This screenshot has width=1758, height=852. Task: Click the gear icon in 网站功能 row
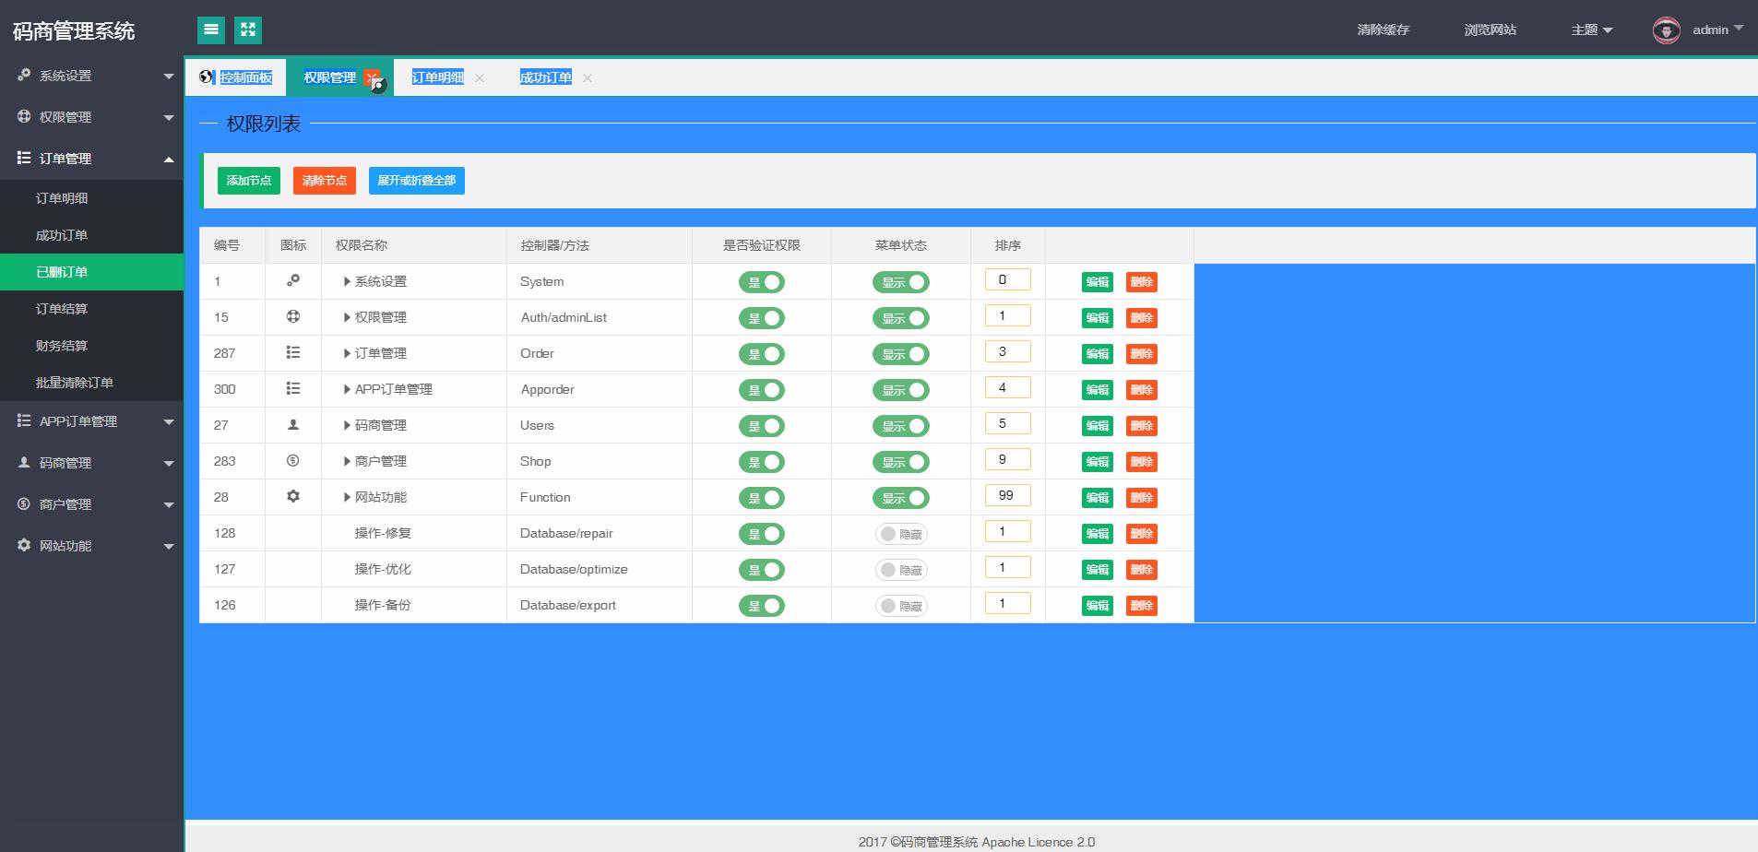coord(293,496)
